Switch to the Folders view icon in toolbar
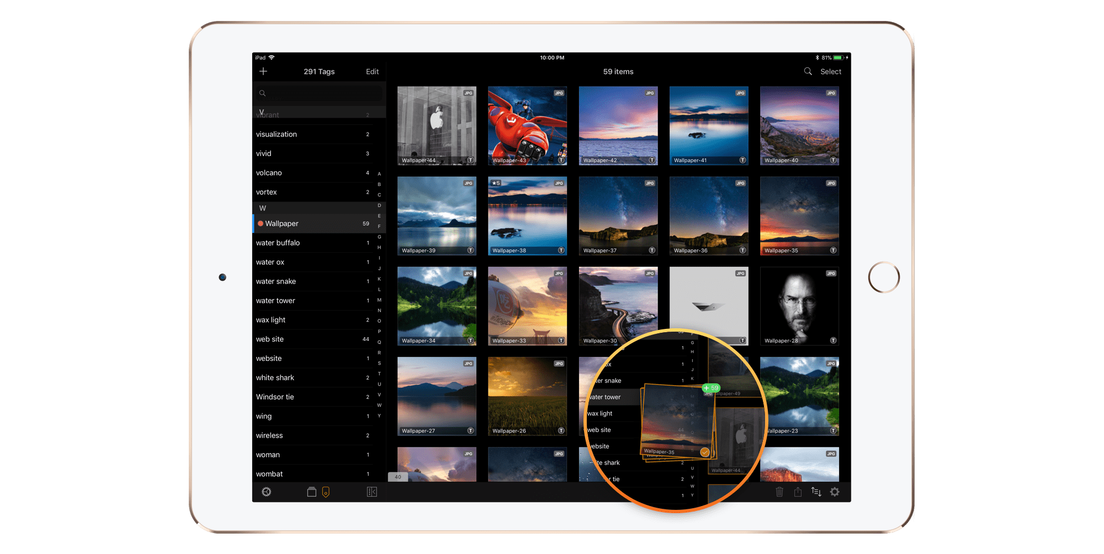This screenshot has width=1104, height=554. (x=311, y=492)
